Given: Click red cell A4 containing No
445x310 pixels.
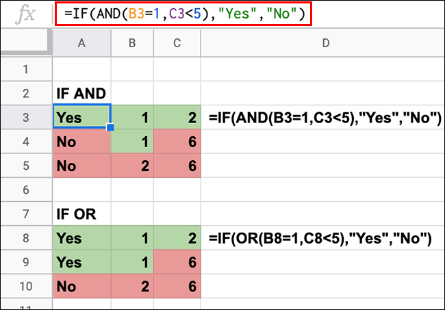Looking at the screenshot, I should pyautogui.click(x=81, y=142).
